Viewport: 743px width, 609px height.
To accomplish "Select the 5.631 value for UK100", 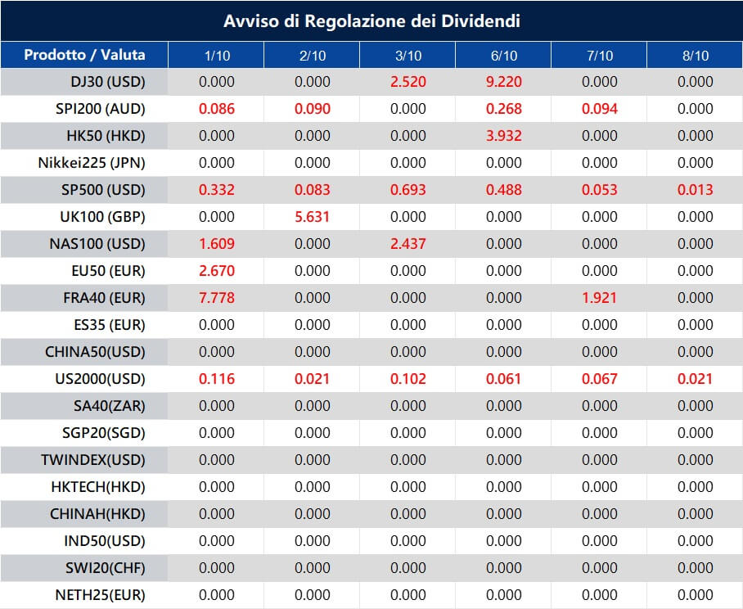I will (x=312, y=217).
